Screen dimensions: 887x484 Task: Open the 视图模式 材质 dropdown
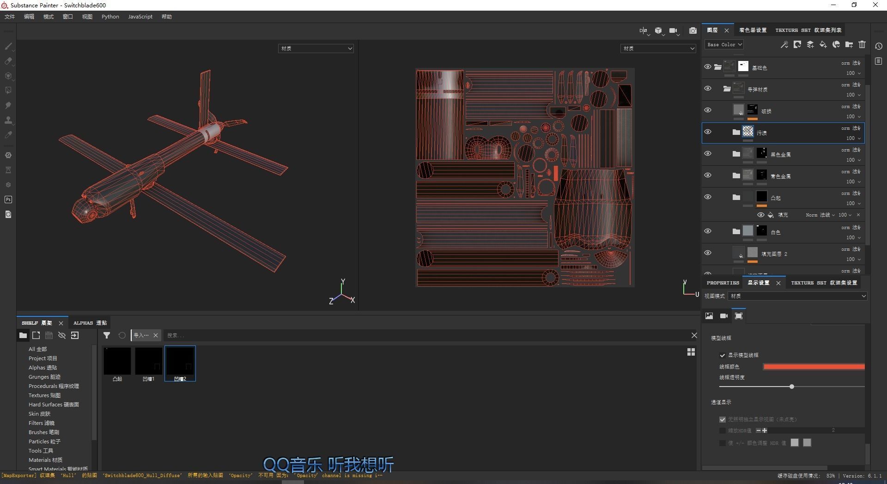[797, 296]
